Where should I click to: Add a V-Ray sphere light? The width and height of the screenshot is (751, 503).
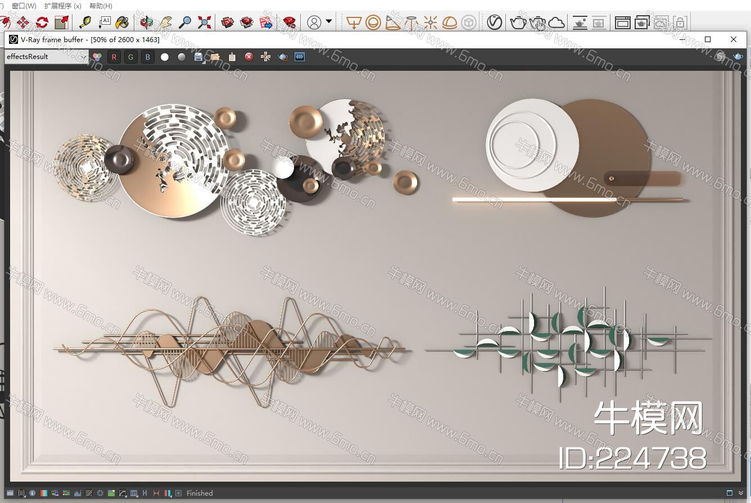373,22
